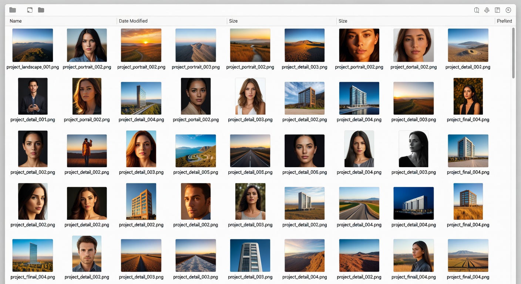The width and height of the screenshot is (521, 284).
Task: Toggle the sidebar panel layout icon
Action: coord(497,10)
